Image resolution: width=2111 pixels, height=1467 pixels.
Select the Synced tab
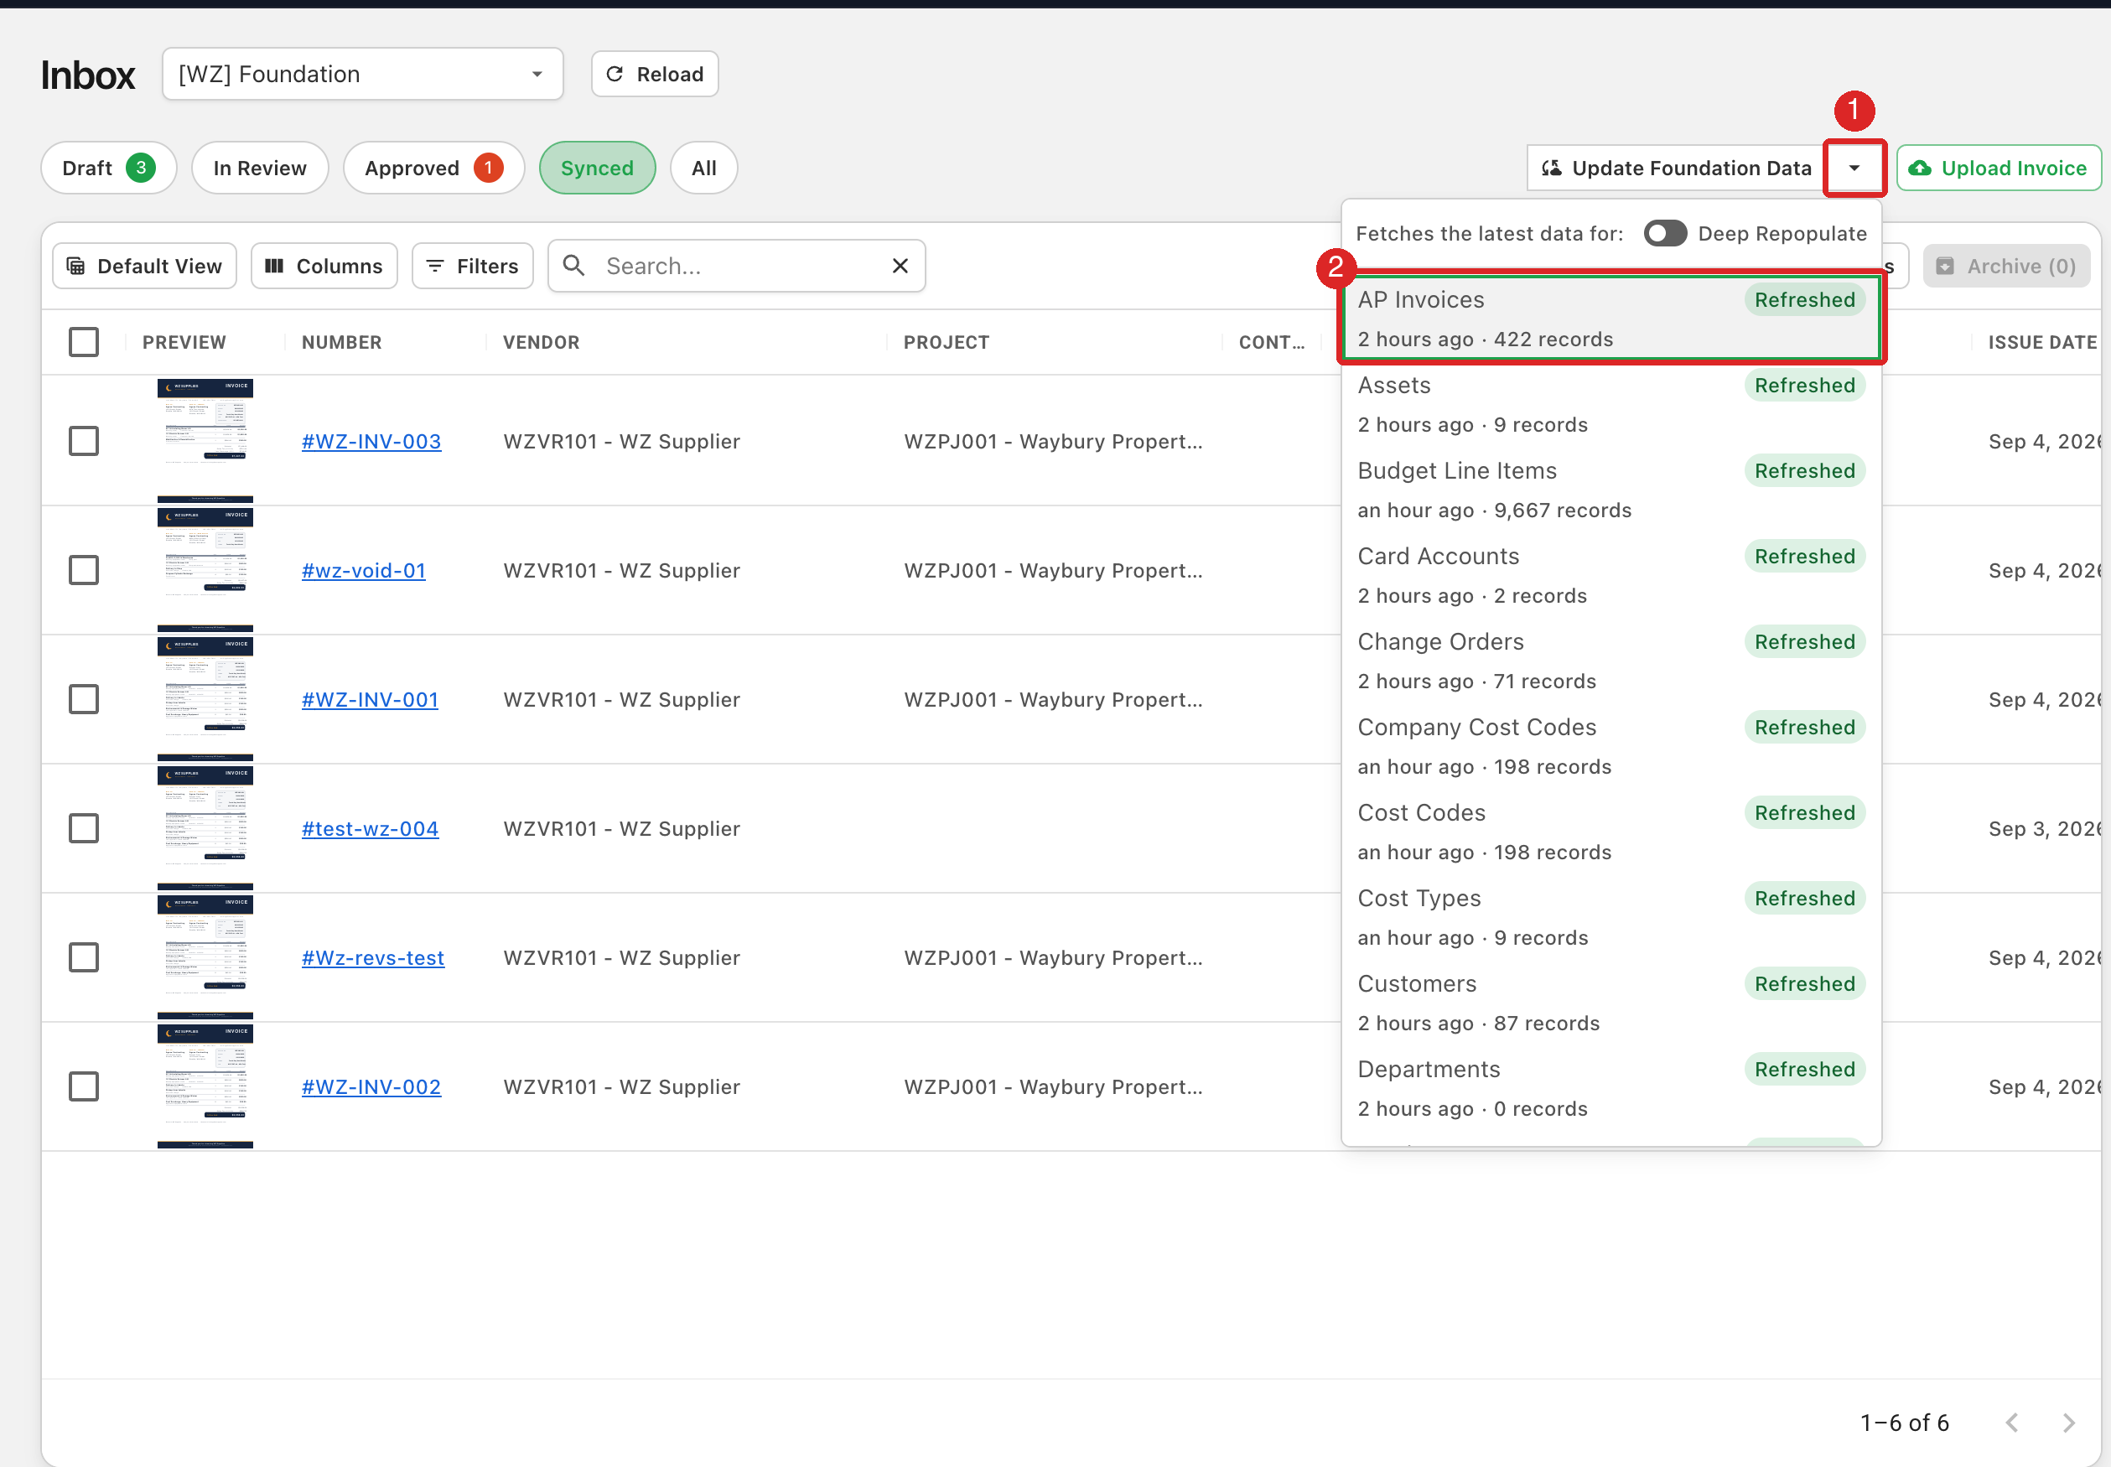[598, 168]
